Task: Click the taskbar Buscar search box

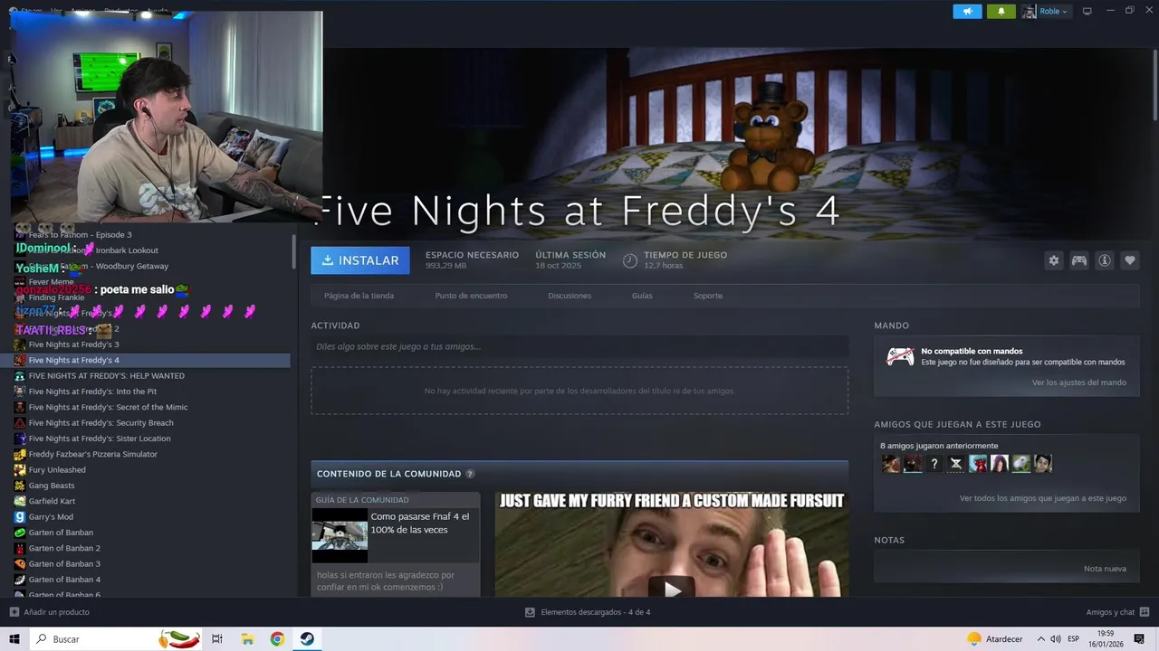Action: point(118,639)
